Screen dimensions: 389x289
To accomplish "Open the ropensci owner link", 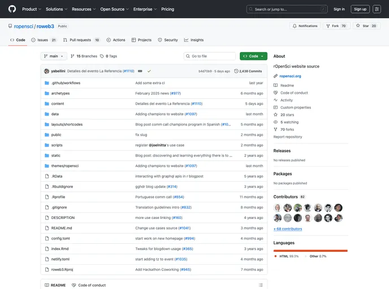I will click(x=24, y=26).
